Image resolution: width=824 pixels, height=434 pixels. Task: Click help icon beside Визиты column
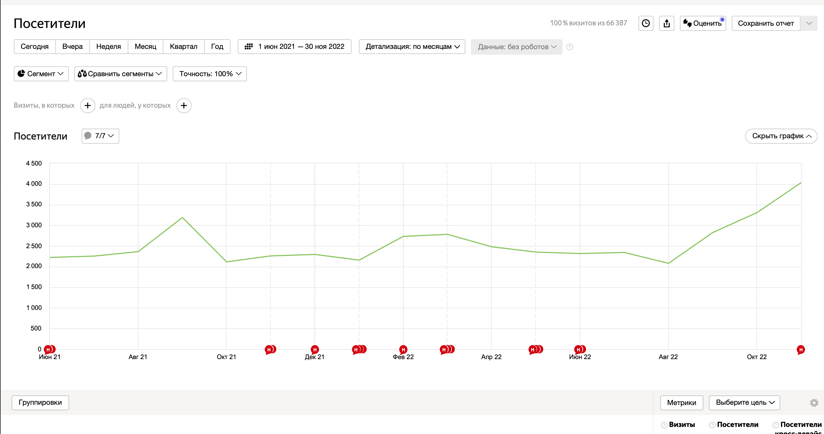pos(664,425)
